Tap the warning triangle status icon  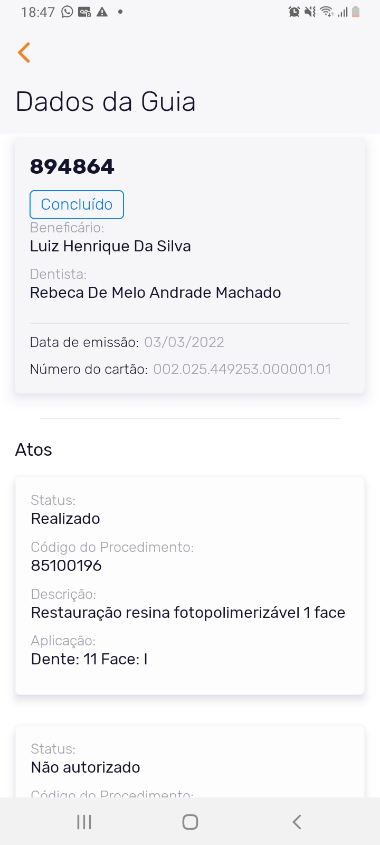click(102, 12)
